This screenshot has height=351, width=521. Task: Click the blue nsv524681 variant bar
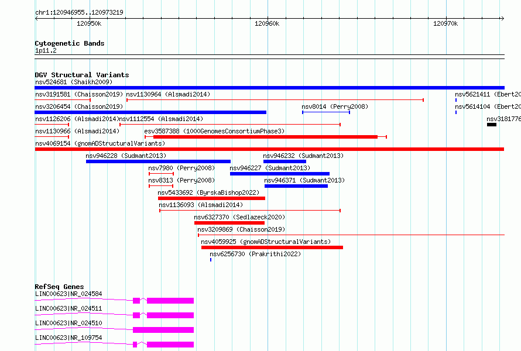point(269,88)
